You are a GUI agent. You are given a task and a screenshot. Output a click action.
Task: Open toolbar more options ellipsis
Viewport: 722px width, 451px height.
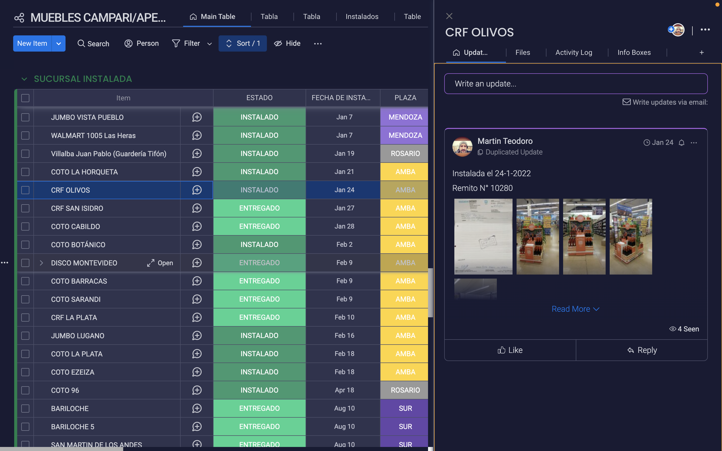[317, 43]
